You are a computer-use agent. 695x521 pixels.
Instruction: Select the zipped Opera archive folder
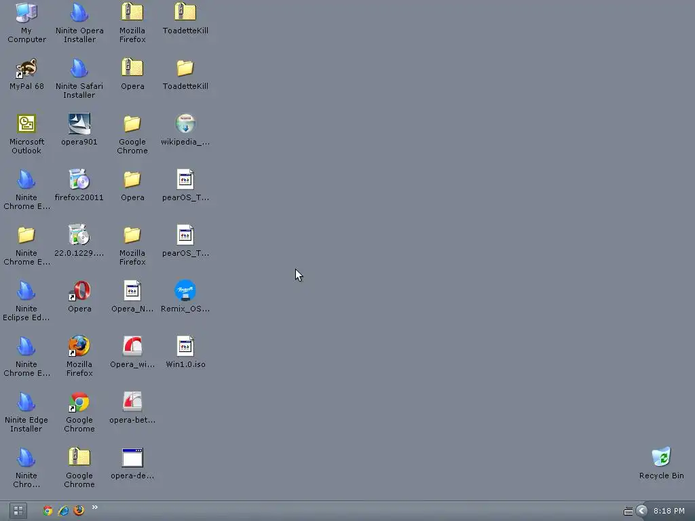132,69
